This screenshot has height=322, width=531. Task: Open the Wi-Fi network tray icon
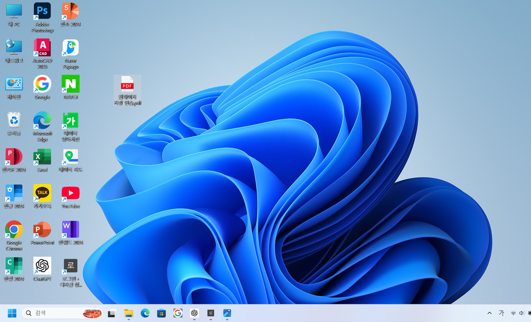coord(513,313)
